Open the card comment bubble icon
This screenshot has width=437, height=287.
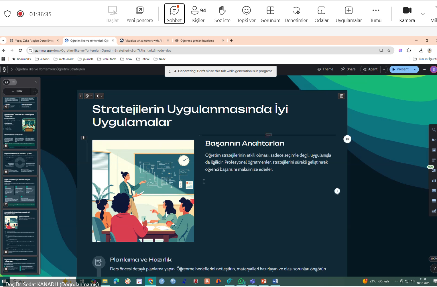point(347,139)
